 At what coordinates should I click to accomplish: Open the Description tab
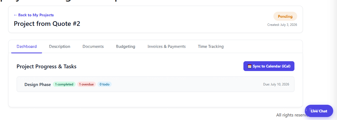tap(59, 47)
